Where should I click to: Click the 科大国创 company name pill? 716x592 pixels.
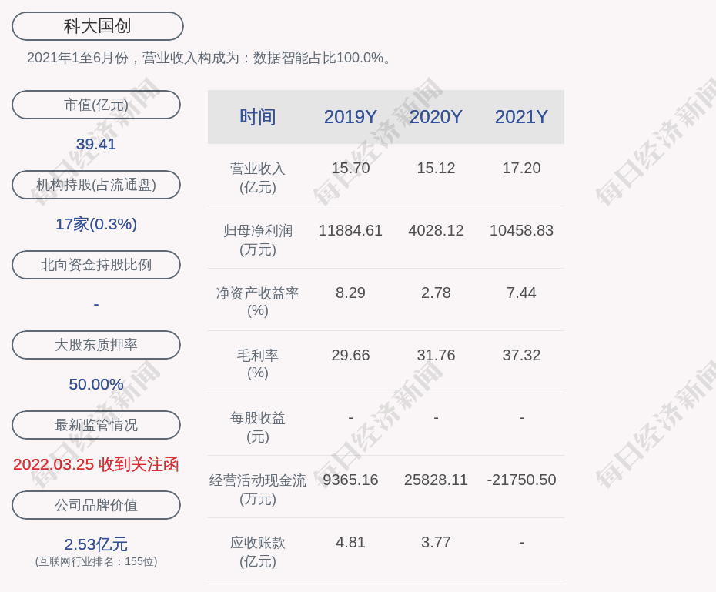pos(98,26)
